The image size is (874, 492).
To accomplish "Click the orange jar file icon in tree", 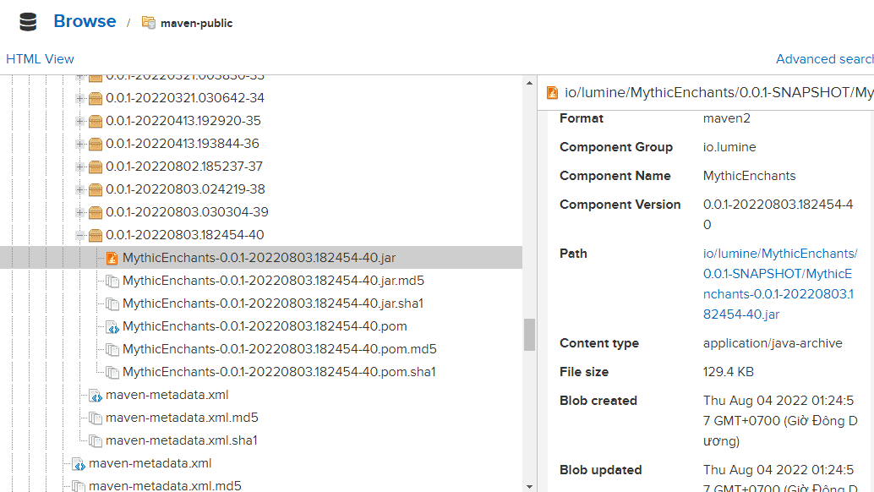I will [x=112, y=258].
